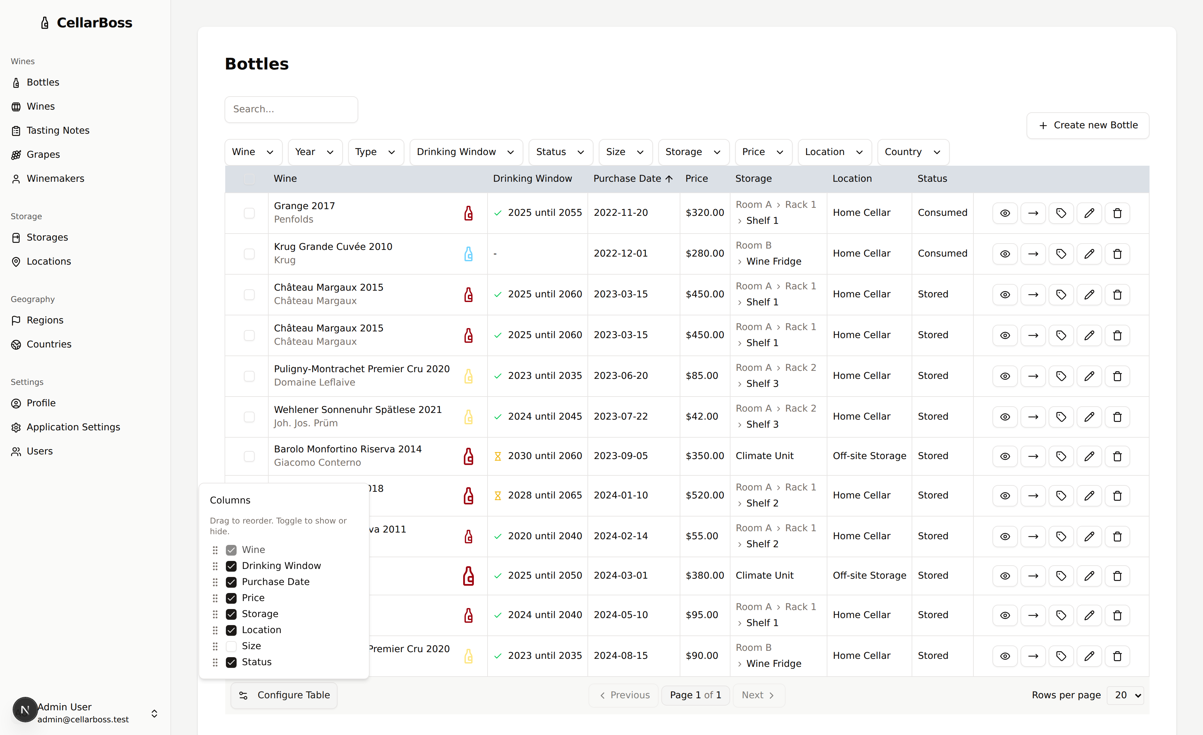Open the Country filter dropdown
The height and width of the screenshot is (735, 1203).
click(913, 152)
